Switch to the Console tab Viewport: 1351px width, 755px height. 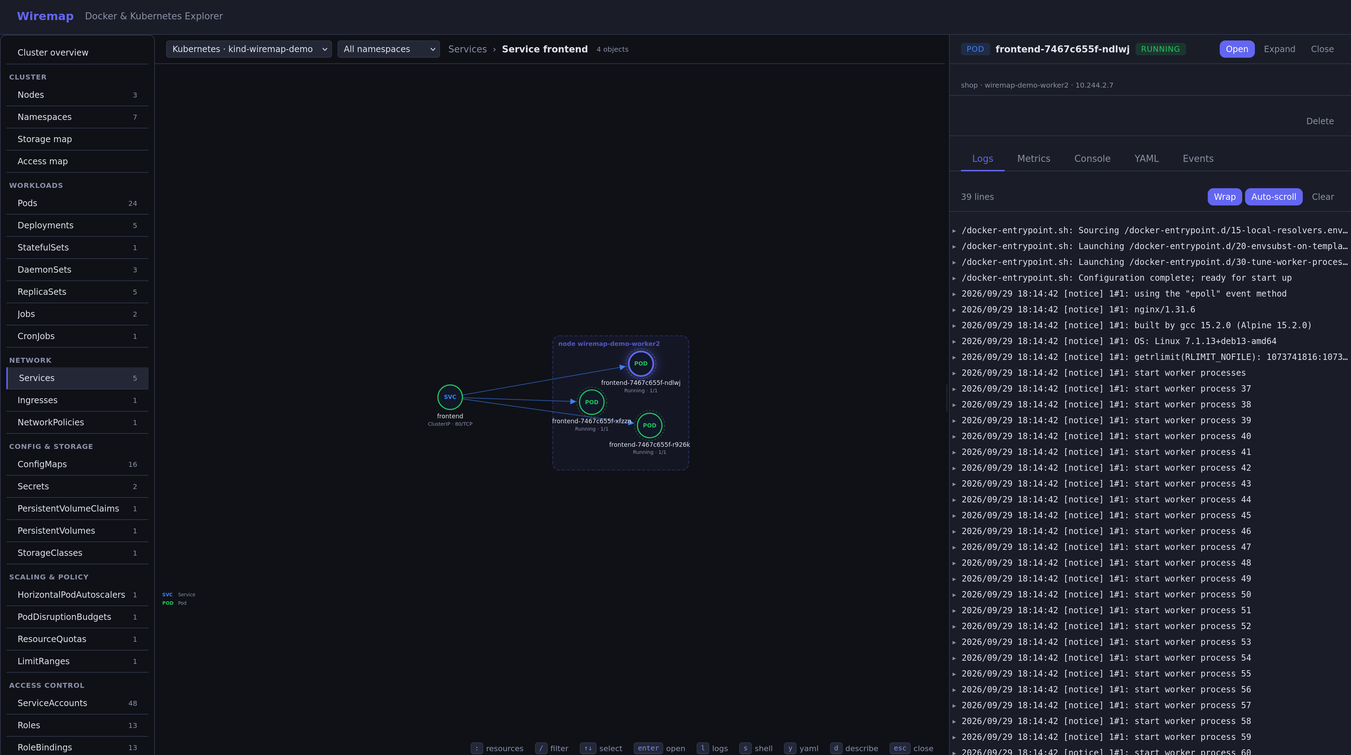click(x=1092, y=158)
